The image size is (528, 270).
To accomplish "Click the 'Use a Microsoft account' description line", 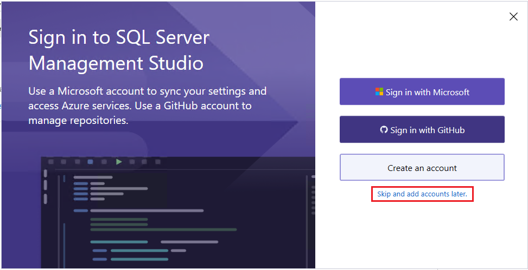I will coord(148,91).
